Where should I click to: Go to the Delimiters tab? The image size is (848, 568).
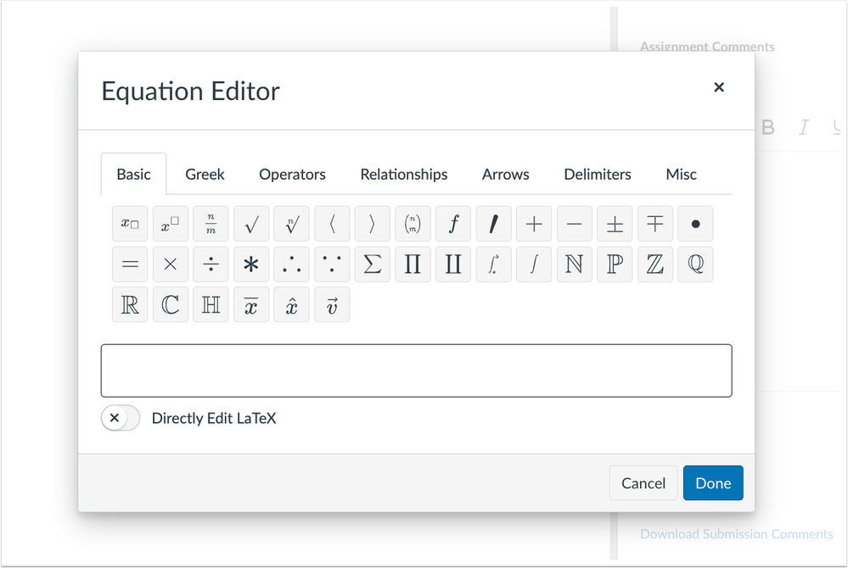pyautogui.click(x=597, y=175)
